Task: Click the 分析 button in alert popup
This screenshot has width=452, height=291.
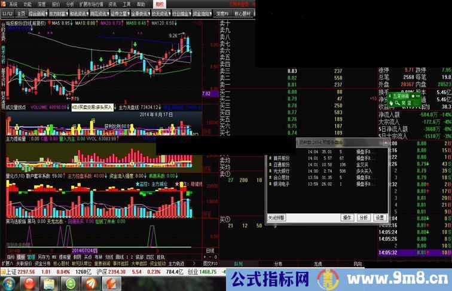Action: (x=364, y=218)
